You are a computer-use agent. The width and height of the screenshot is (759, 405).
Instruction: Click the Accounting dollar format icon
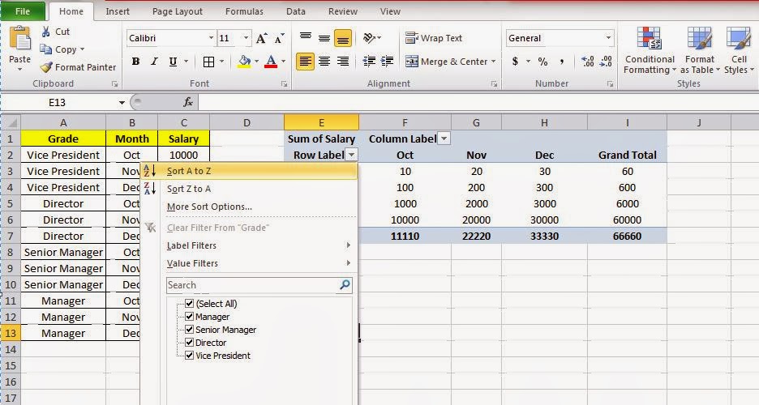515,62
